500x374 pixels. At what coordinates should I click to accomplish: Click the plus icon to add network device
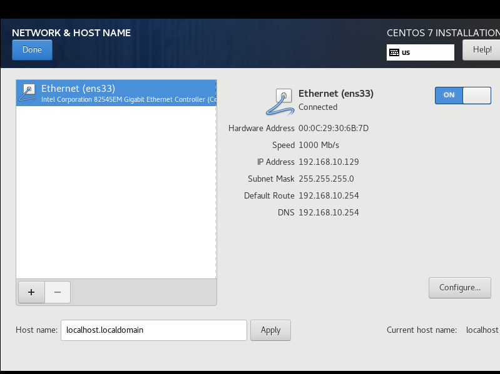[31, 292]
